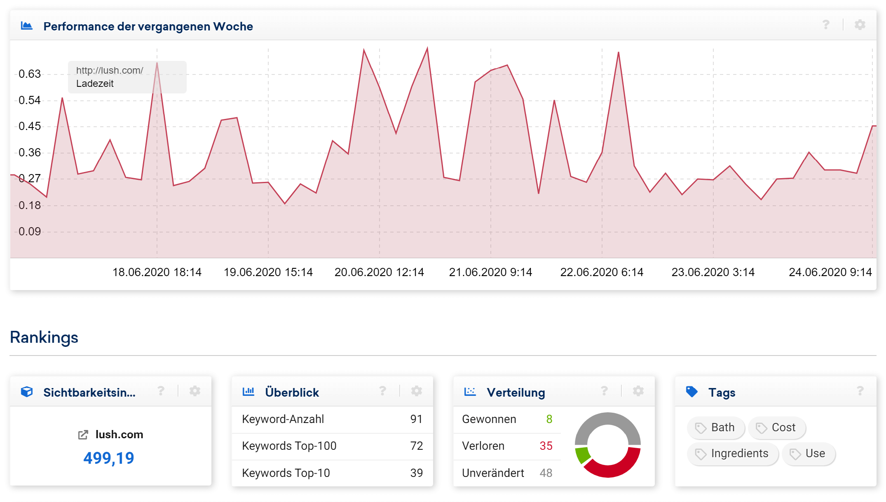
Task: Open Überblick widget settings gear
Action: [x=417, y=391]
